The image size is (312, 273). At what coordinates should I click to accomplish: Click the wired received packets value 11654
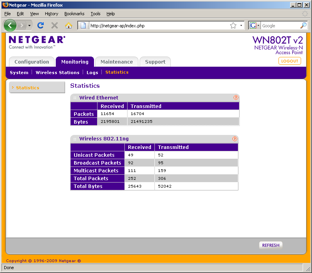(107, 113)
